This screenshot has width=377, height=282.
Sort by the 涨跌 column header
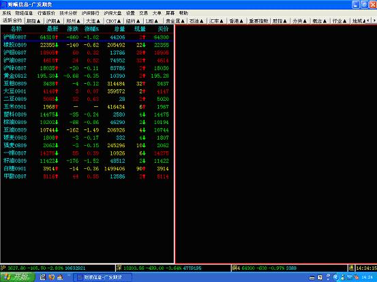73,29
